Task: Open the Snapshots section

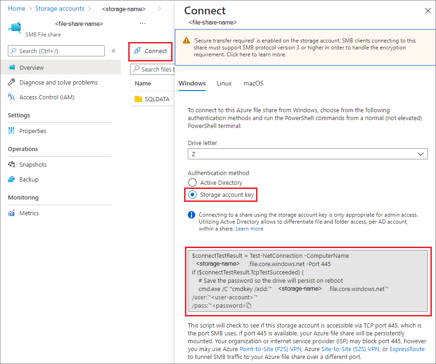Action: coord(34,164)
